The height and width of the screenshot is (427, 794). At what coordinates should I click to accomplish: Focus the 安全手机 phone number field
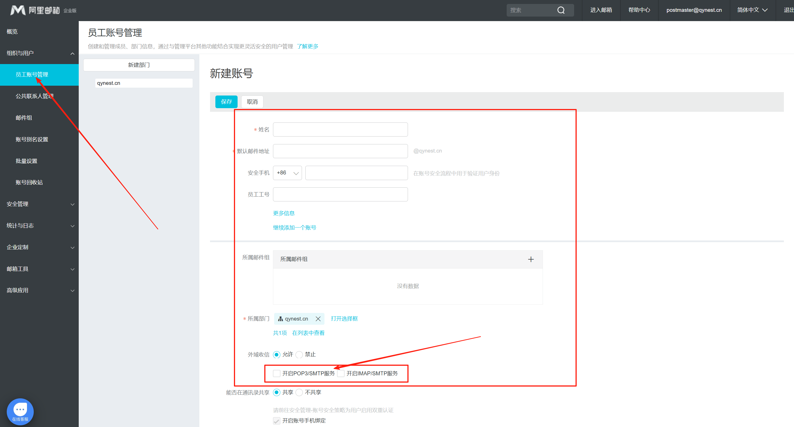tap(357, 173)
